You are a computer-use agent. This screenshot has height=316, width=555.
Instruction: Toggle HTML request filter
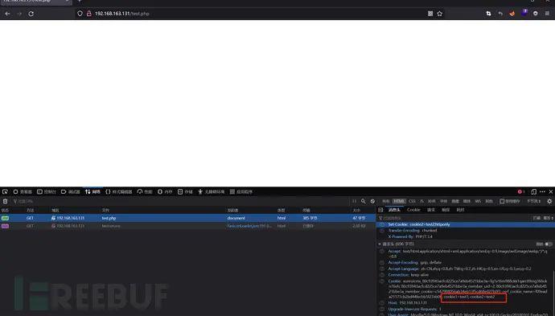[399, 201]
